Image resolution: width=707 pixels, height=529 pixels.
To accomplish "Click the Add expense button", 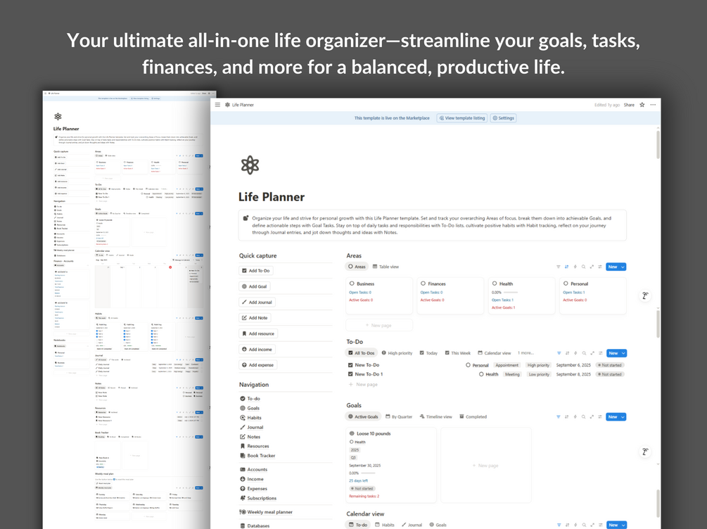I will (x=257, y=365).
